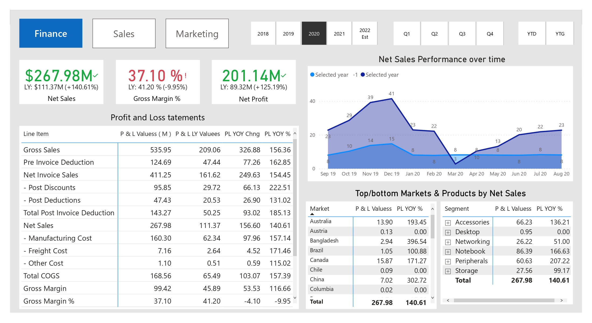Image resolution: width=592 pixels, height=323 pixels.
Task: Switch to the Marketing tab
Action: pos(197,33)
